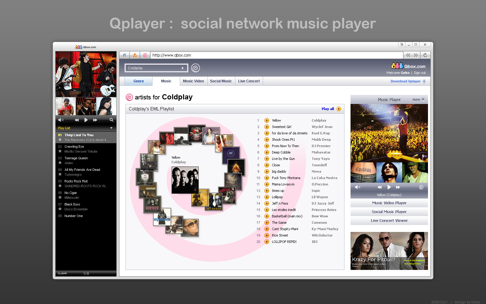Click the Krazy For Pitbull banner
This screenshot has width=486, height=304.
coord(389,251)
